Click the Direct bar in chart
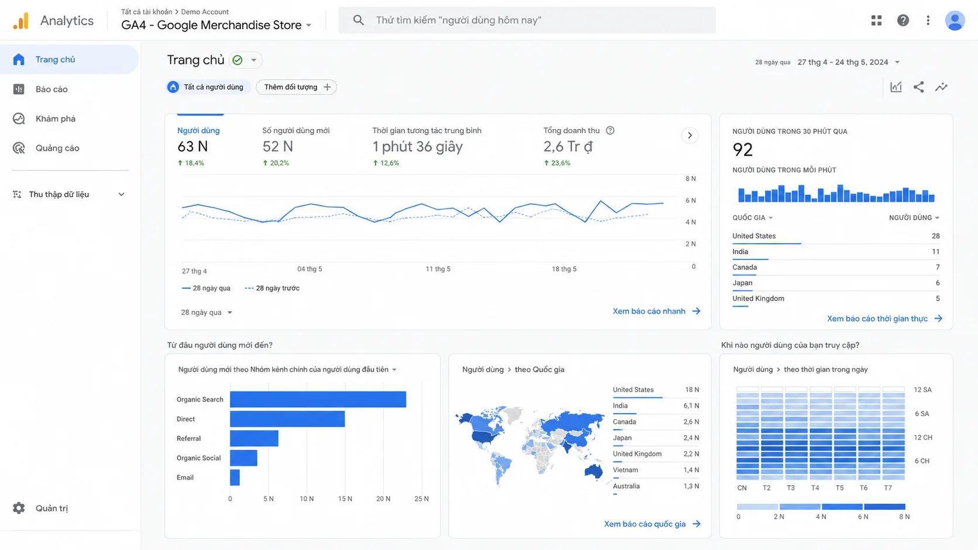The image size is (978, 550). (x=287, y=419)
